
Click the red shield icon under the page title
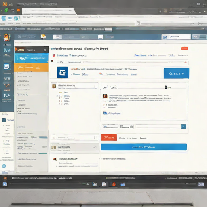[54, 55]
